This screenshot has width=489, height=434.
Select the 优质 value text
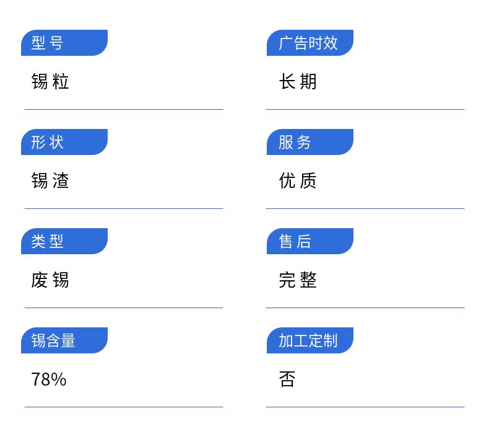coord(298,180)
